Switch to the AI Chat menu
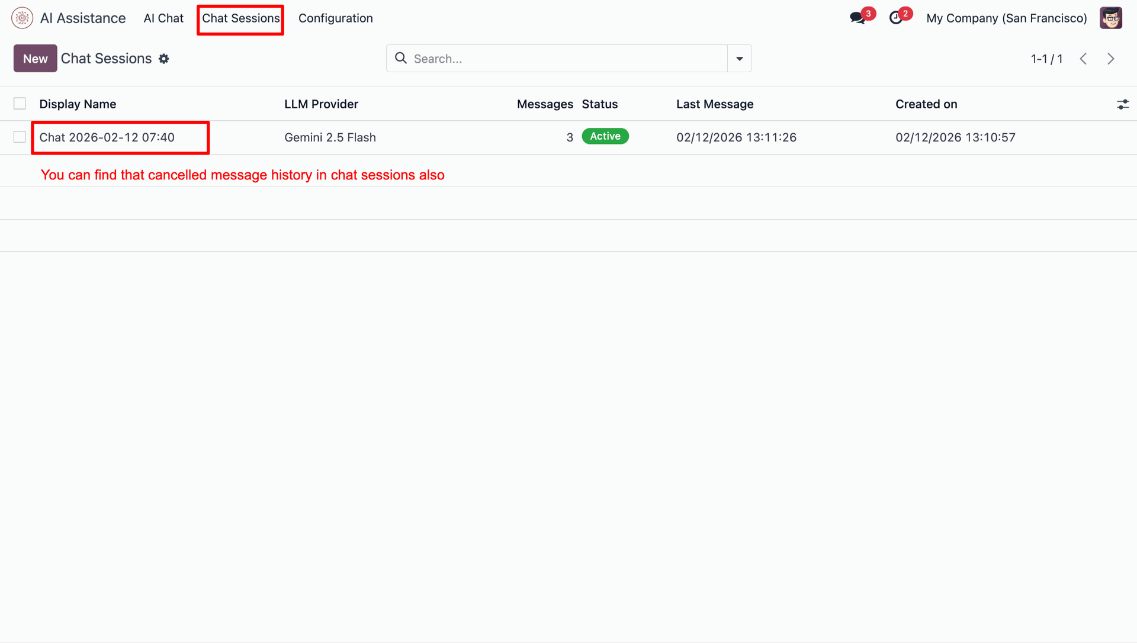1137x643 pixels. (163, 18)
